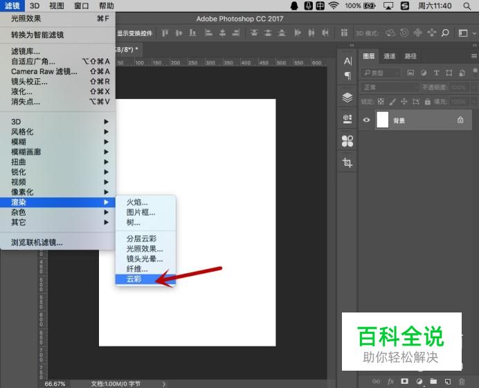
Task: Open the Character panel icon
Action: [x=347, y=61]
